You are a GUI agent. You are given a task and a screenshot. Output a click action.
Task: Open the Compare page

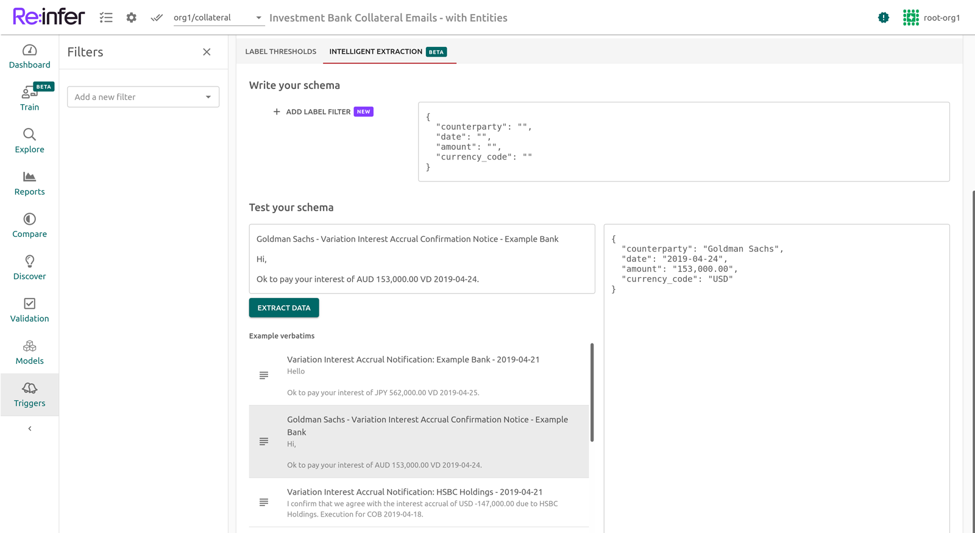click(x=29, y=226)
